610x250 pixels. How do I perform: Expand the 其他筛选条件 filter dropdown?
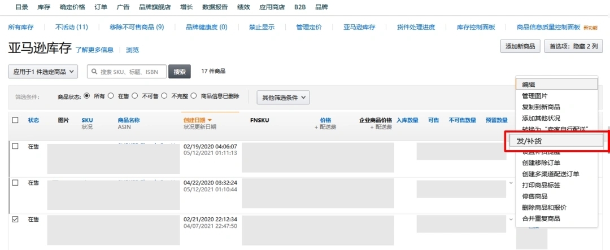click(283, 97)
